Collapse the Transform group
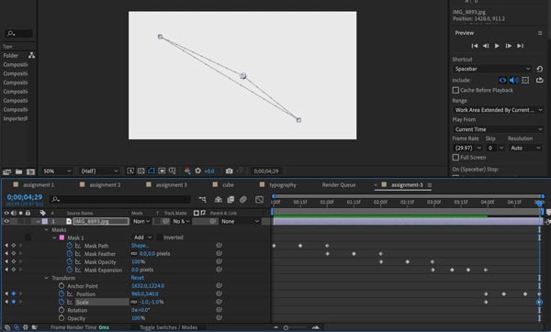Image resolution: width=551 pixels, height=332 pixels. point(47,278)
